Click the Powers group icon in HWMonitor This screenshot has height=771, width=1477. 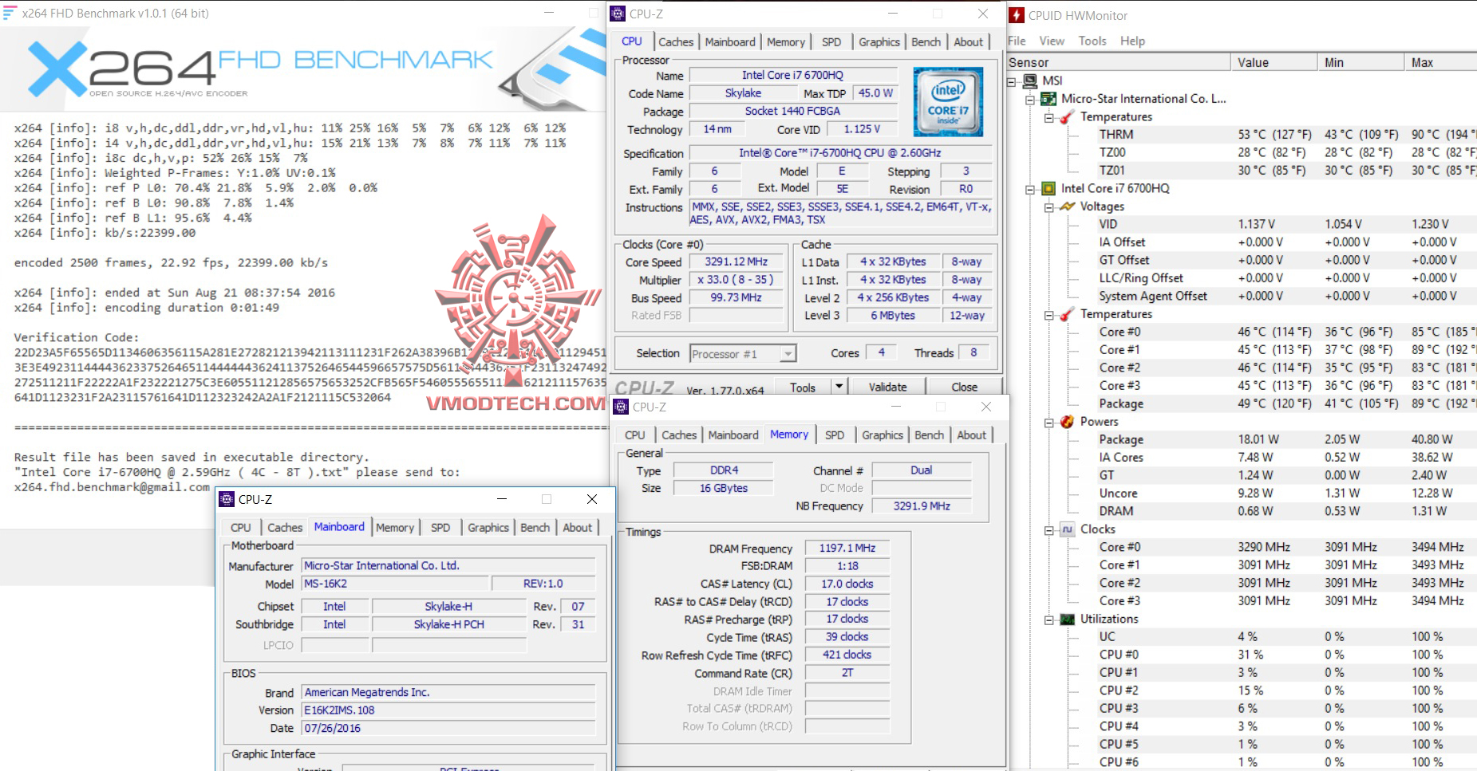click(x=1068, y=422)
